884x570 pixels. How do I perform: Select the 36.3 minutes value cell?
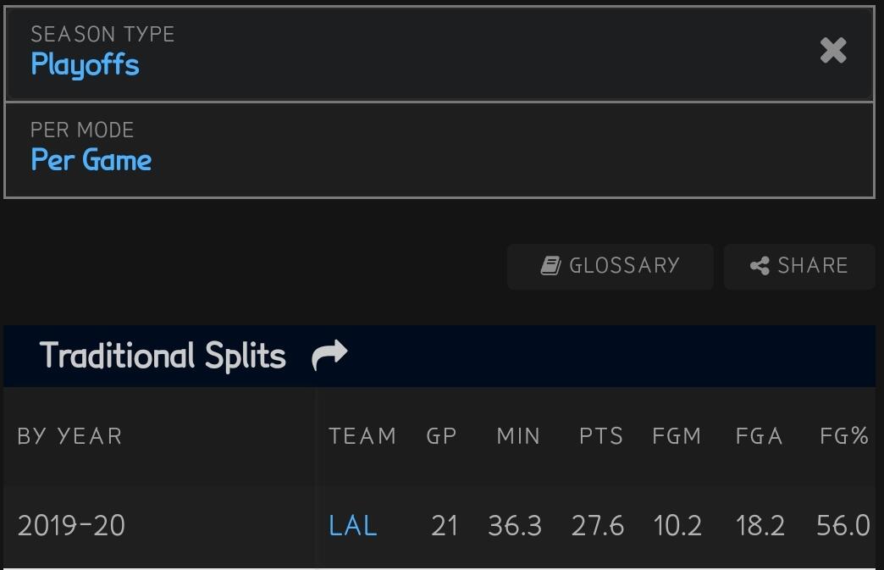tap(515, 526)
